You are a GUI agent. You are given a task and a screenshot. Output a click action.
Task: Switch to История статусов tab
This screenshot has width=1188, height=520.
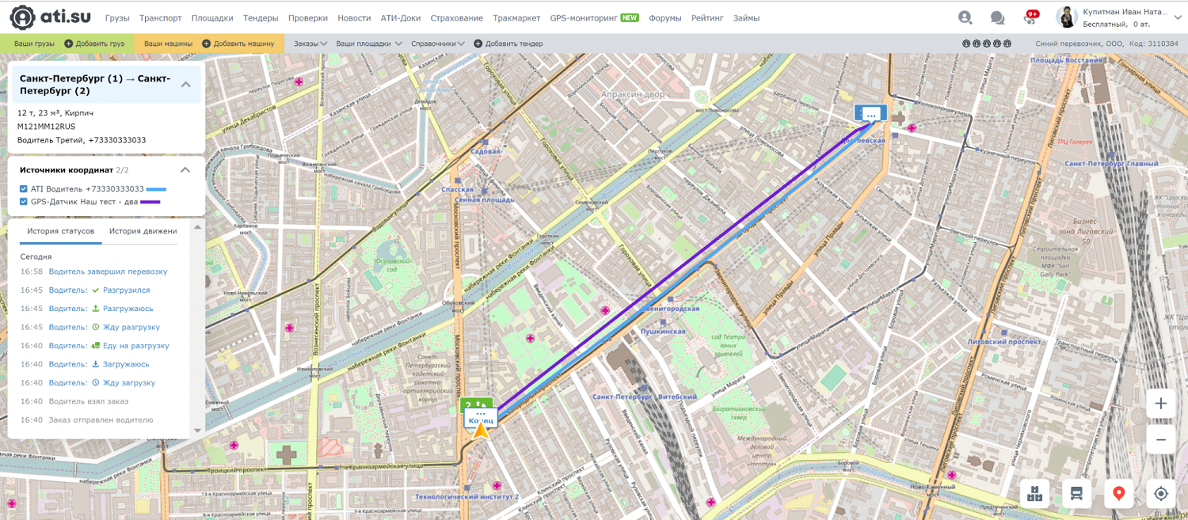(x=60, y=231)
